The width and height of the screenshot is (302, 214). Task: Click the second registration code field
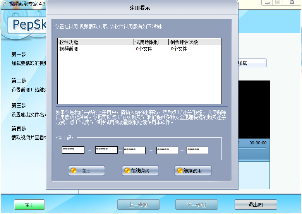tap(106, 150)
